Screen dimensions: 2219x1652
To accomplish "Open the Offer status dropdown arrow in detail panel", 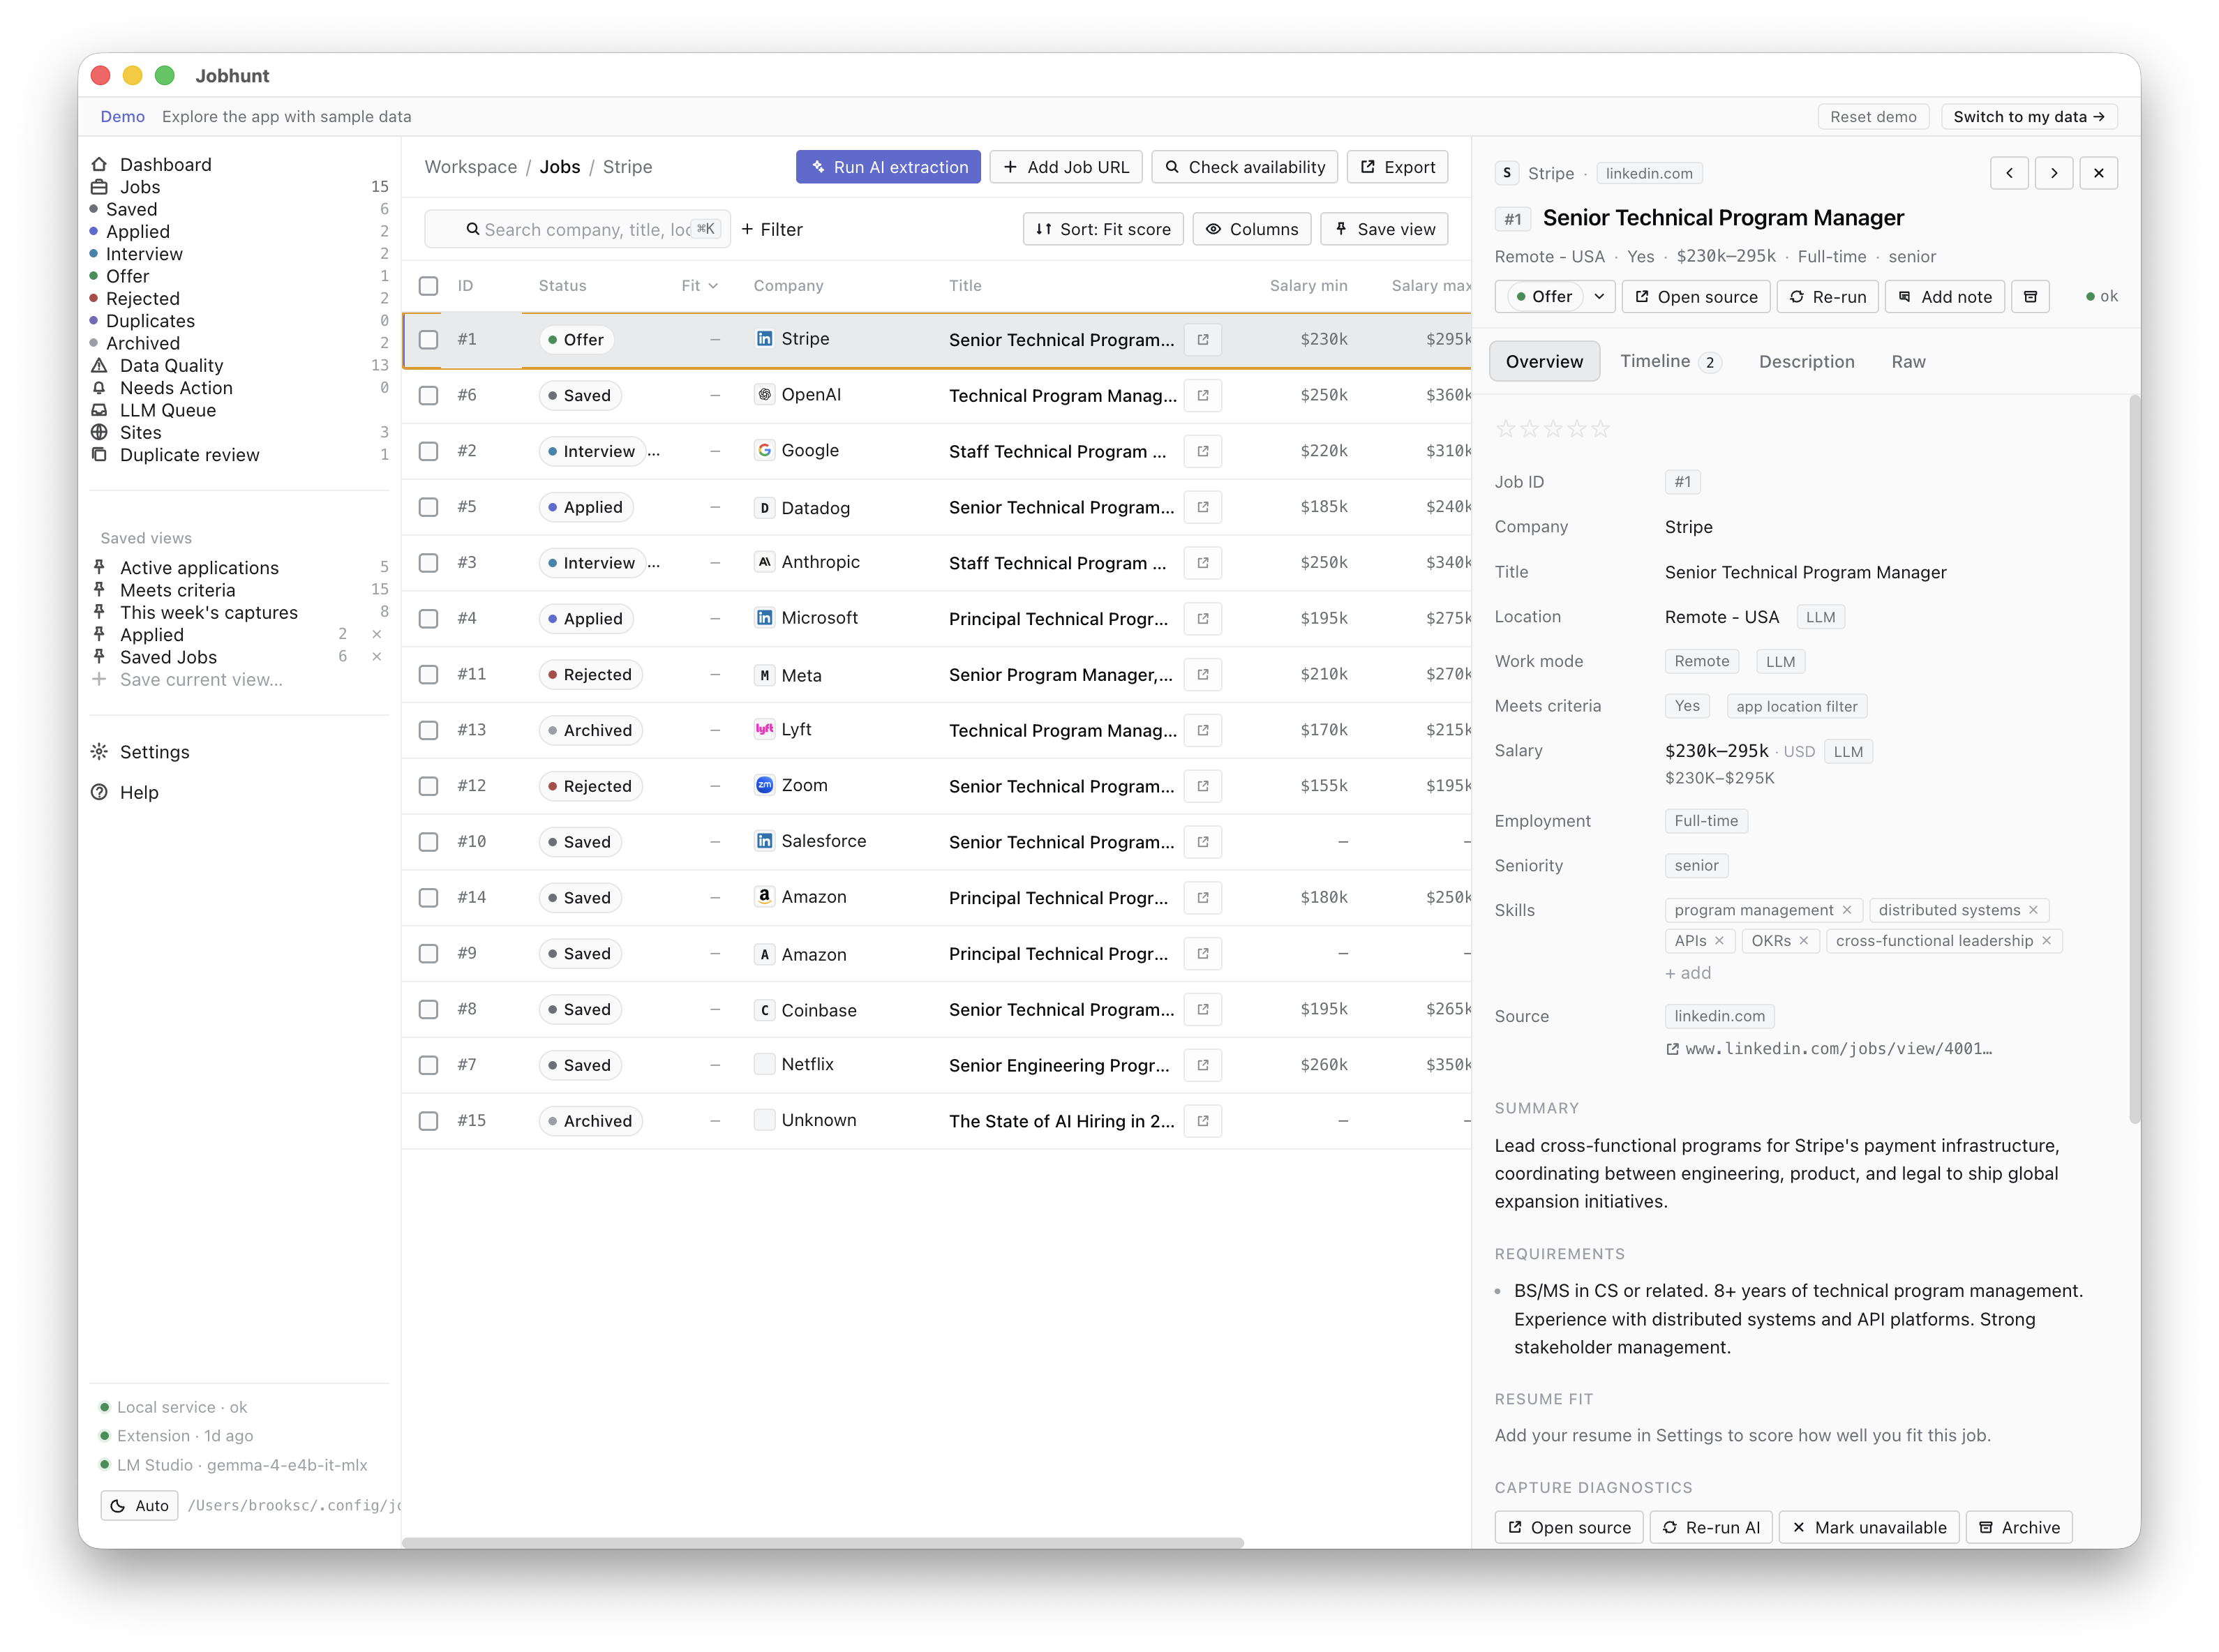I will [x=1598, y=297].
